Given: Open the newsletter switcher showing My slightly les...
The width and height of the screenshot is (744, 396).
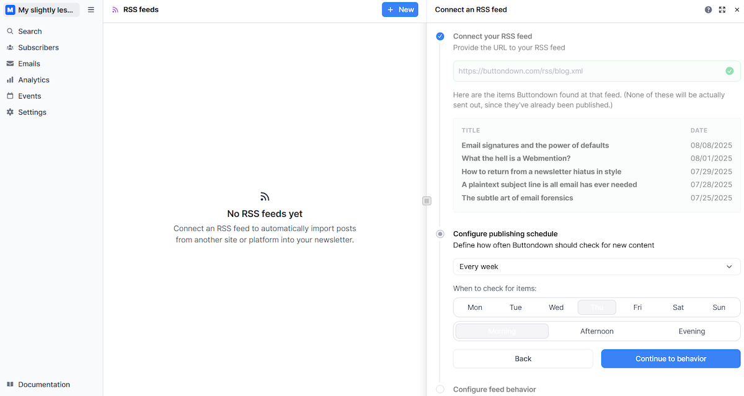Looking at the screenshot, I should coord(40,9).
